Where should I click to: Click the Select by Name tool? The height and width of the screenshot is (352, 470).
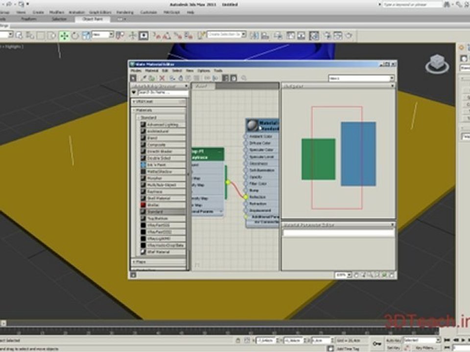(30, 36)
